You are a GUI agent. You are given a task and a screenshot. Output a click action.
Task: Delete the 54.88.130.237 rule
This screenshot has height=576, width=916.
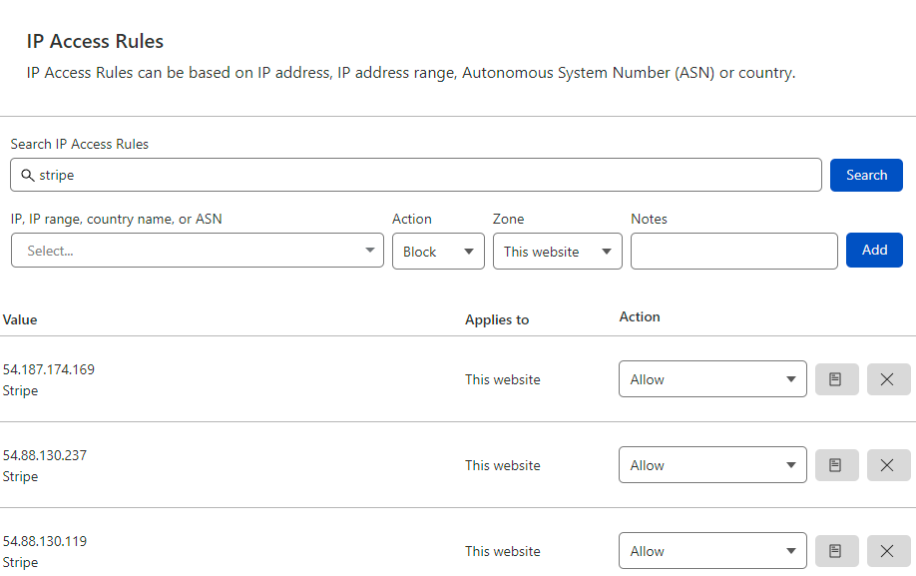tap(888, 465)
